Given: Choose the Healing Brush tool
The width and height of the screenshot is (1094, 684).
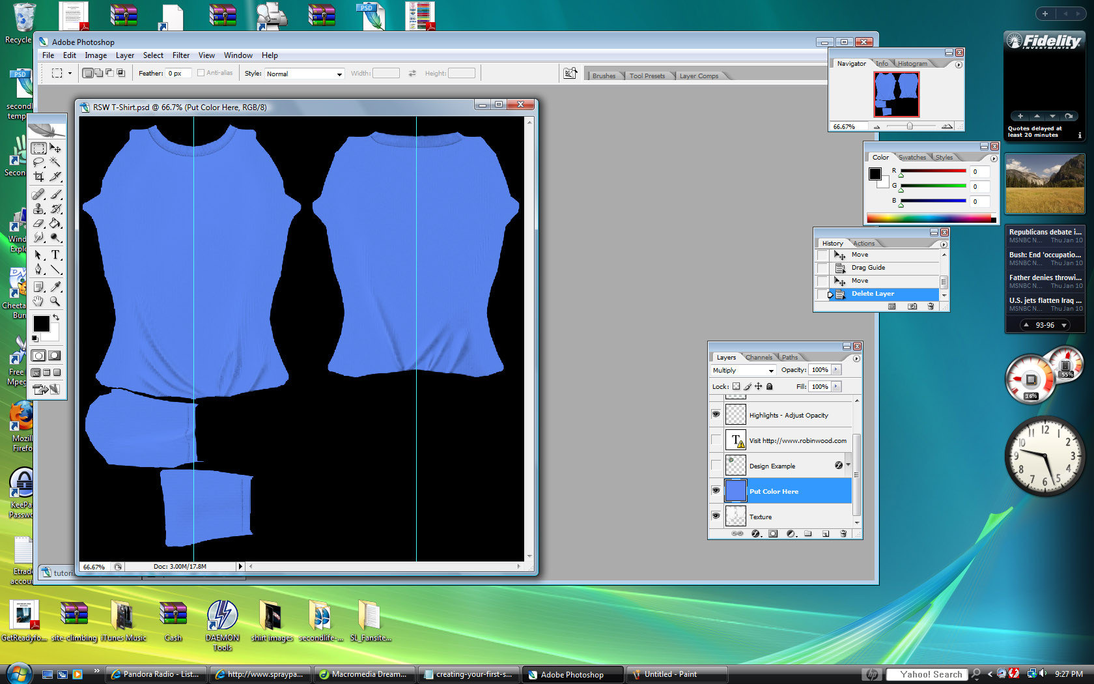Looking at the screenshot, I should [x=38, y=194].
